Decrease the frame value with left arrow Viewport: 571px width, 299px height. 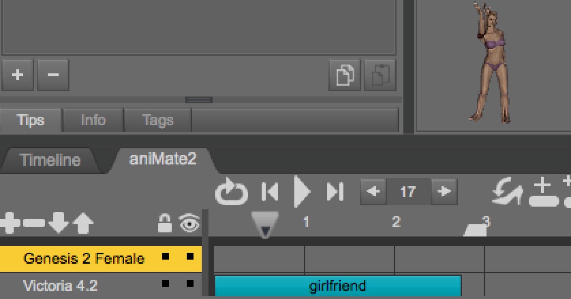[373, 192]
